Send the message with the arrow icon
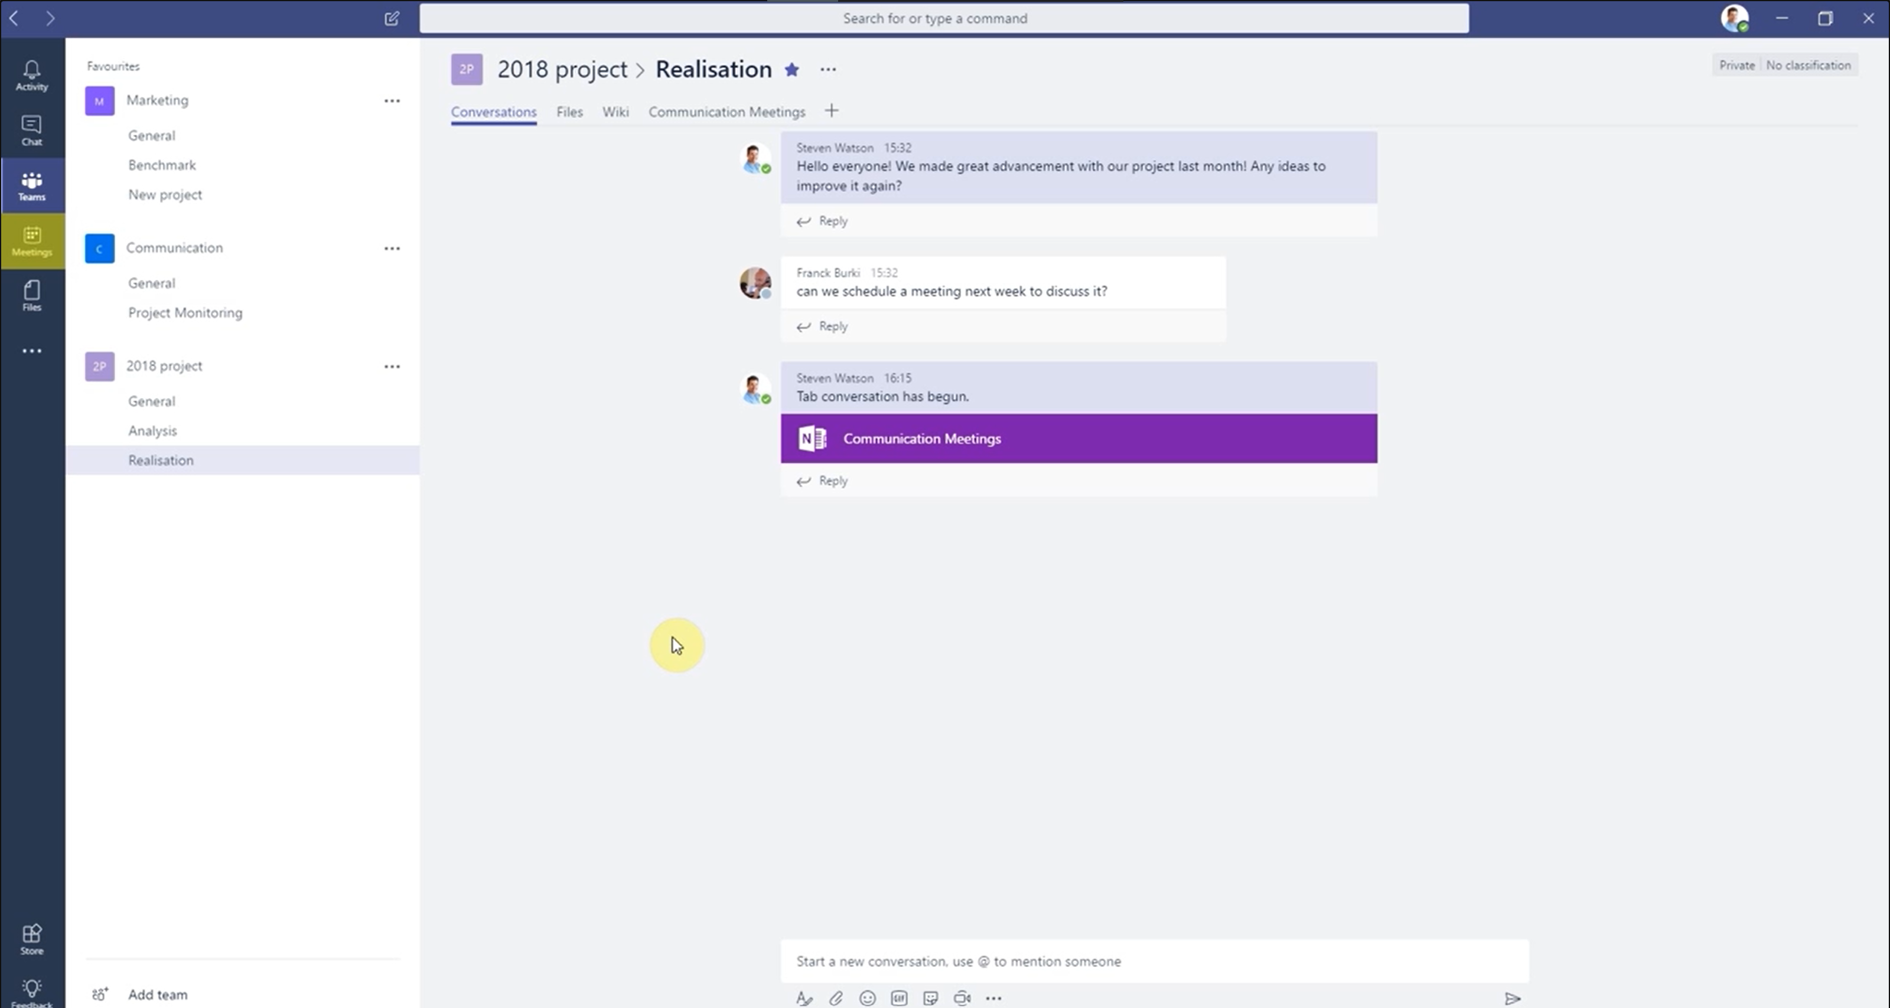Viewport: 1890px width, 1008px height. (1513, 999)
